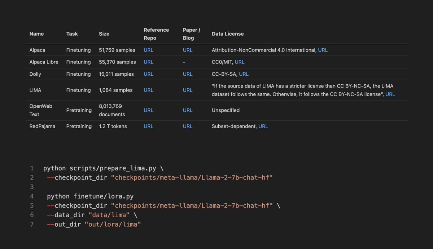
Task: Select the LIMA name cell
Action: [x=35, y=90]
